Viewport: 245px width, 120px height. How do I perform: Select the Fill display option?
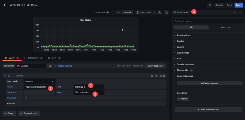click(x=118, y=13)
